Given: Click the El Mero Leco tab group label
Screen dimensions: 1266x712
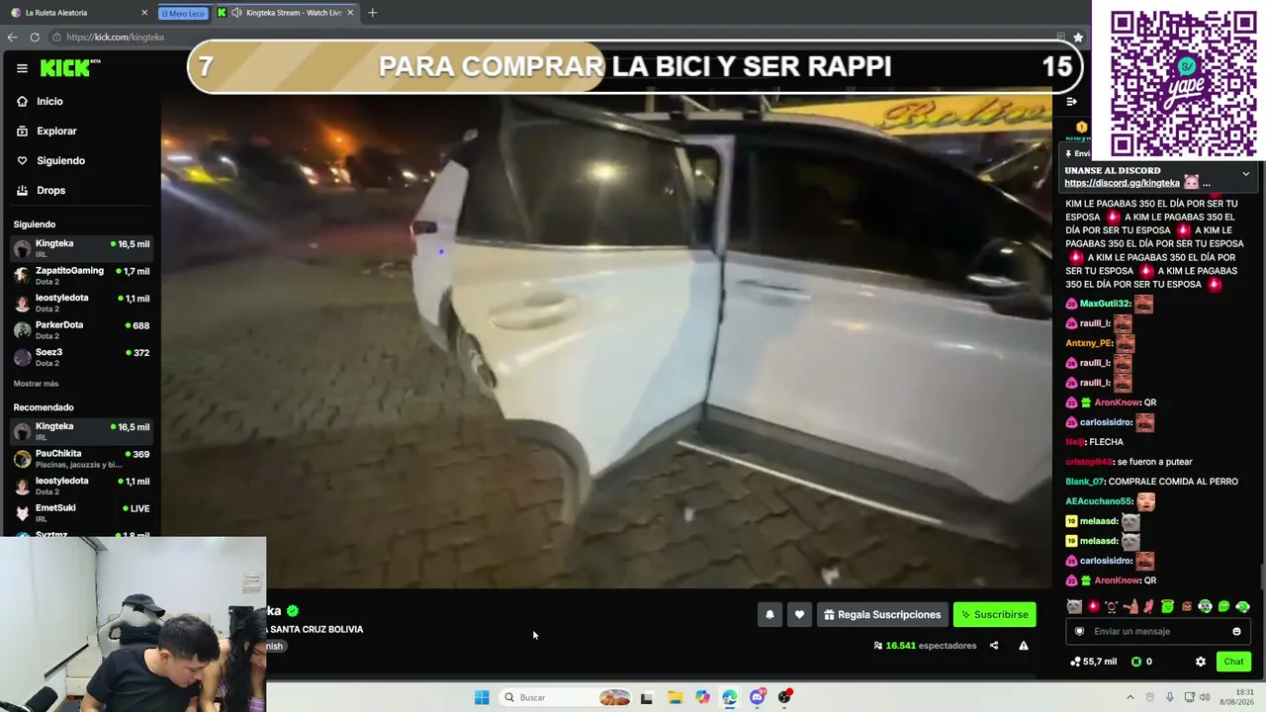Looking at the screenshot, I should click(x=183, y=13).
